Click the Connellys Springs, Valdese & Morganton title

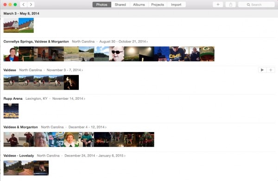[36, 42]
